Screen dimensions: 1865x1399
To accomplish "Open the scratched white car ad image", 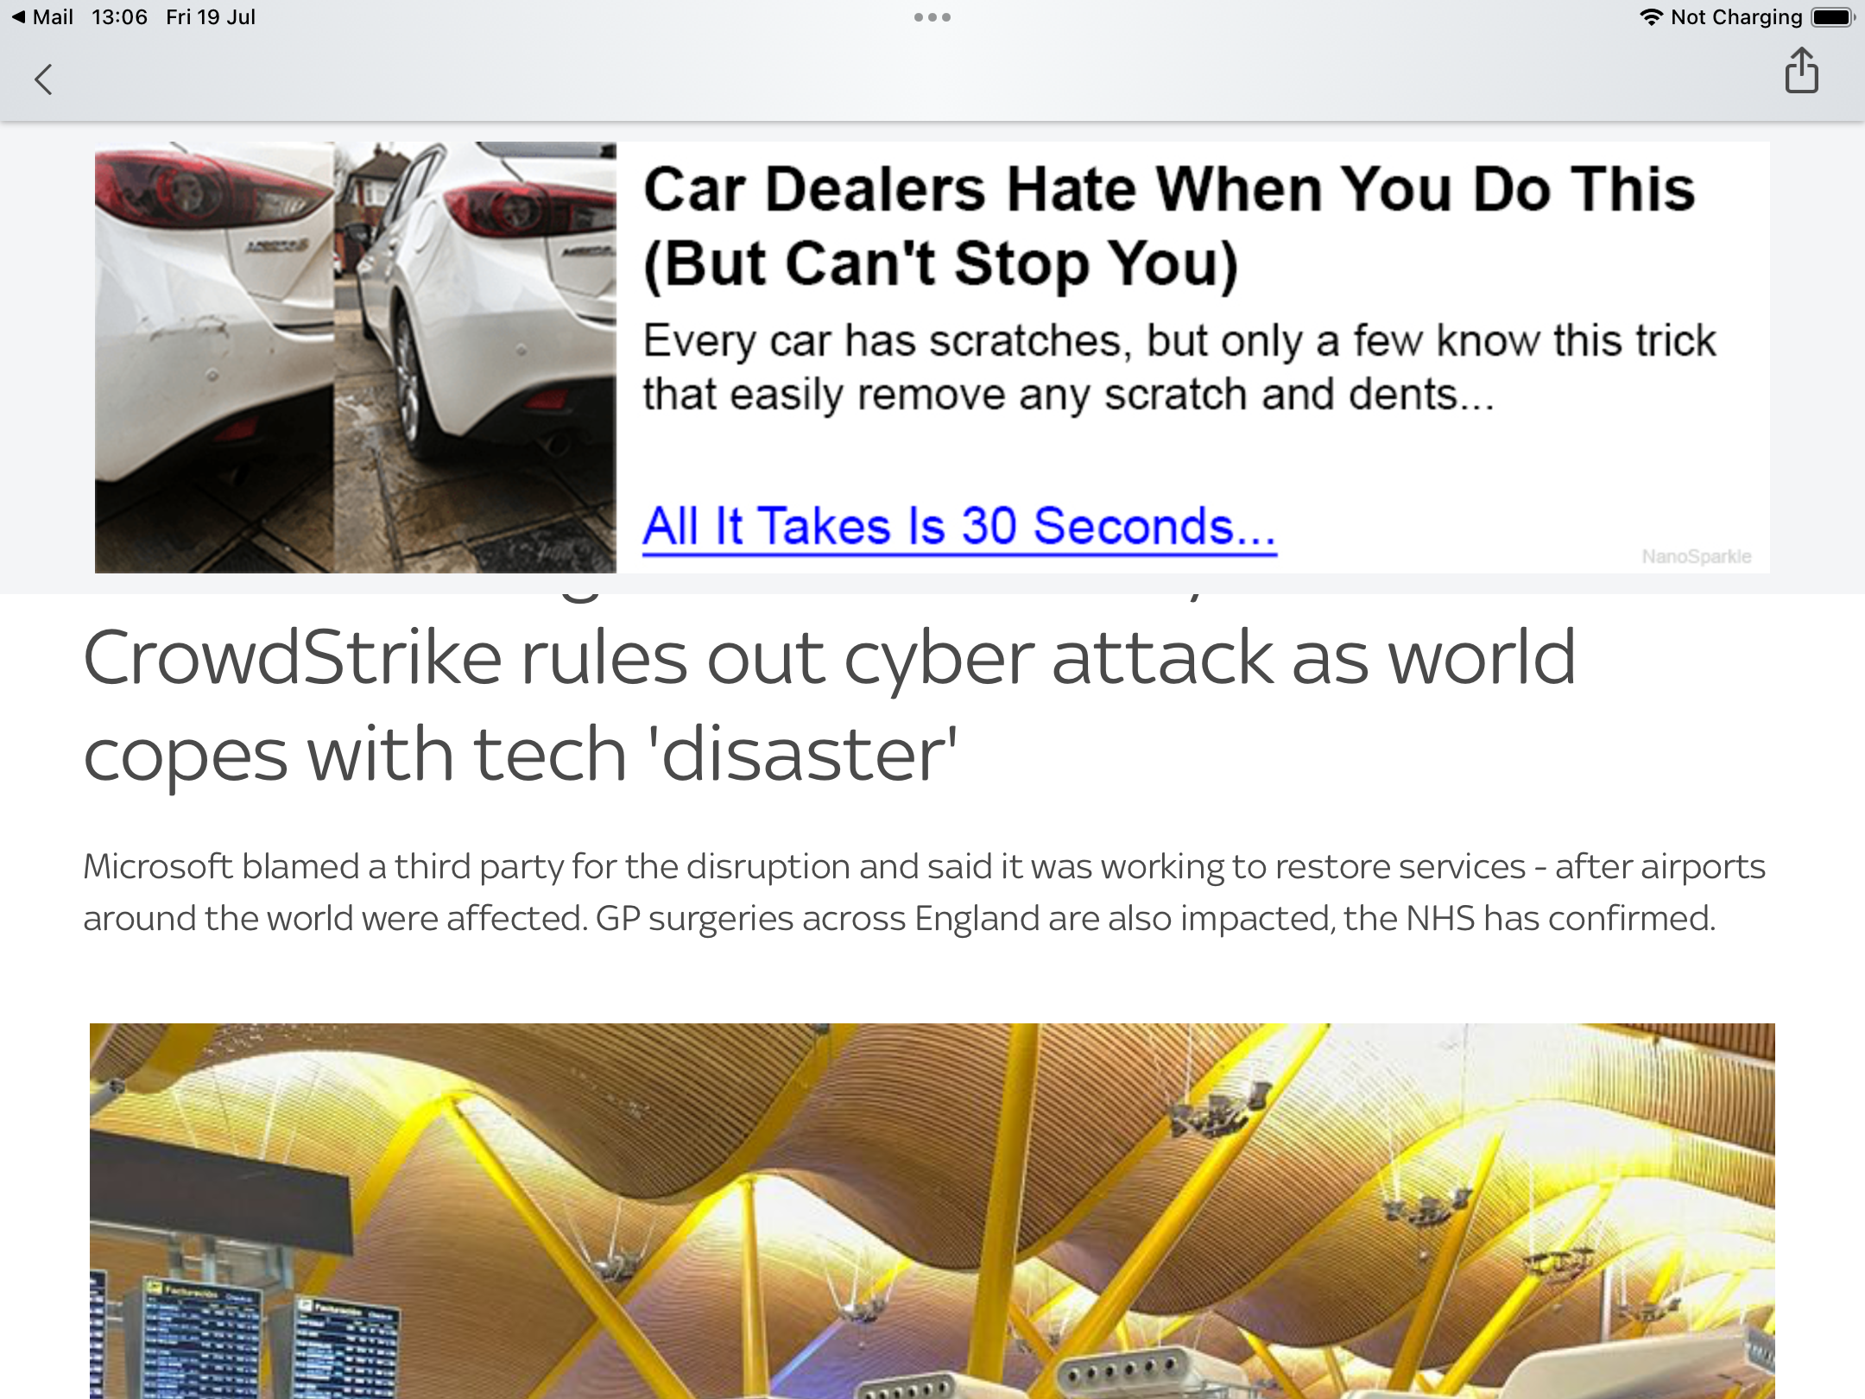I will [x=214, y=358].
